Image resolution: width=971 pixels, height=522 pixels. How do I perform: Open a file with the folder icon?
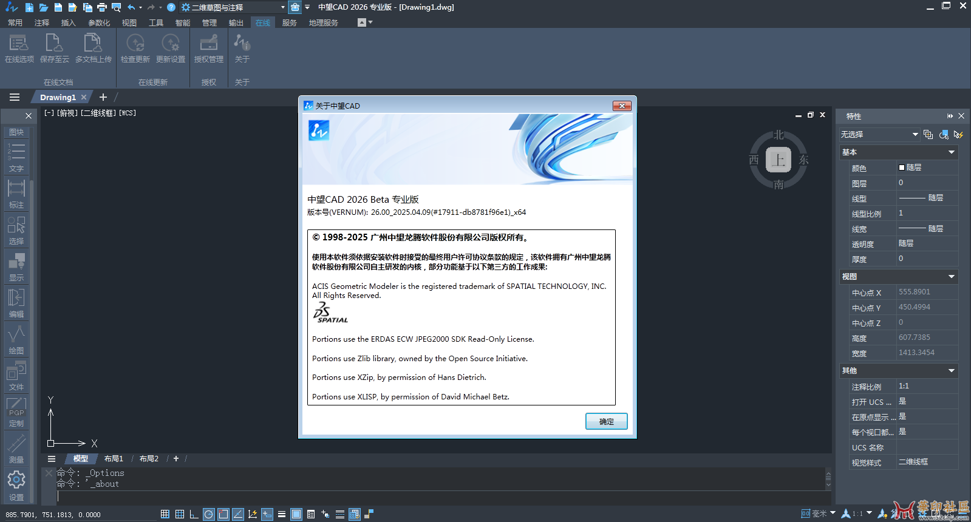(44, 7)
